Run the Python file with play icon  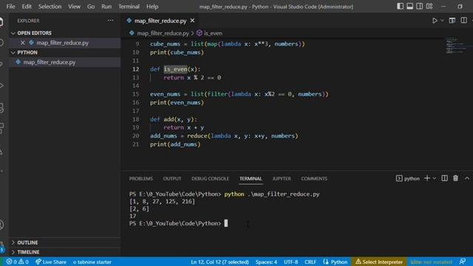pos(435,21)
